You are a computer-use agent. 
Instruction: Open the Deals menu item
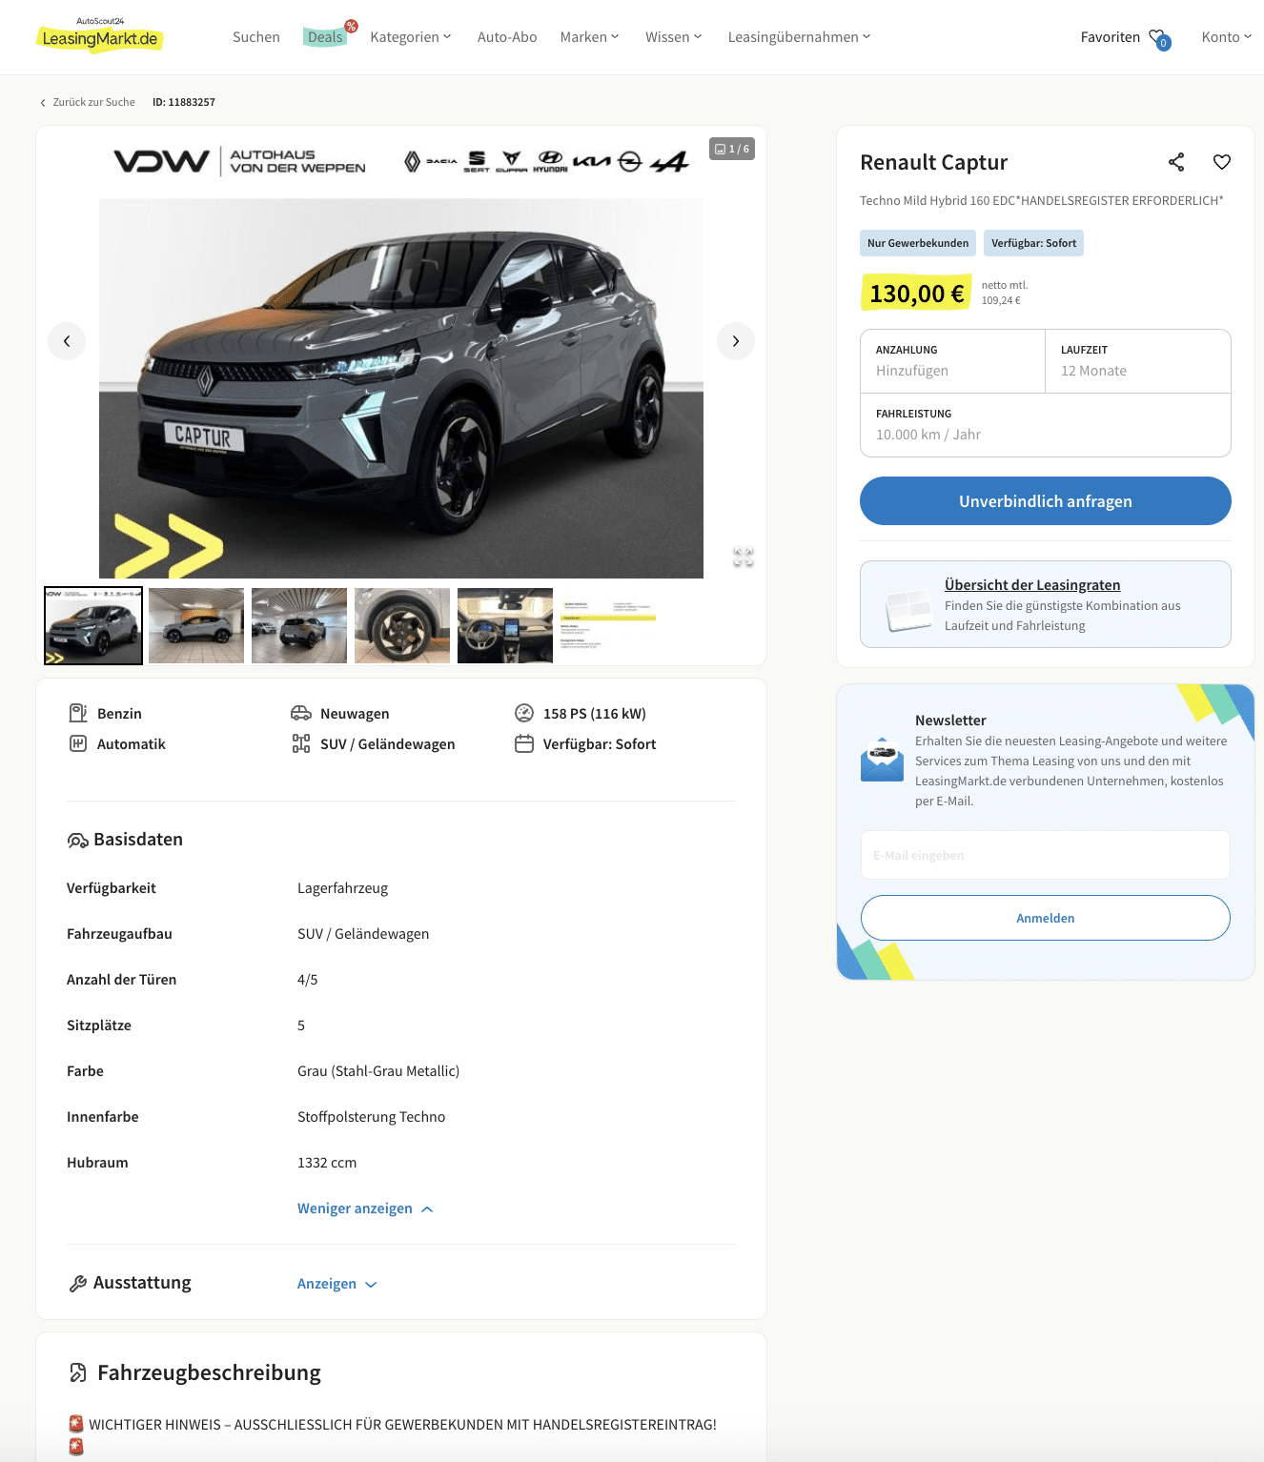pos(325,37)
